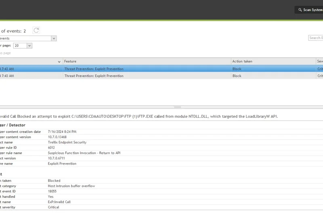The width and height of the screenshot is (323, 215).
Task: Click the Exploit Prevention feature name value
Action: click(62, 163)
